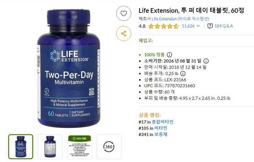Expand the 51,626 reviews dropdown chevron

pyautogui.click(x=198, y=26)
